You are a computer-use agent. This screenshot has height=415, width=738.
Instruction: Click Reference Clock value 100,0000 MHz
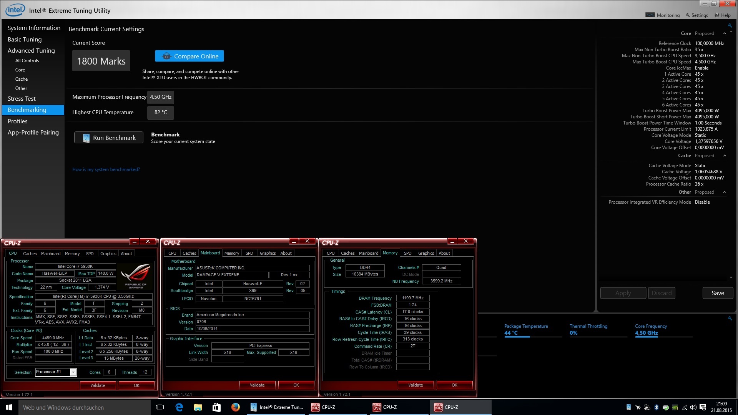point(709,43)
